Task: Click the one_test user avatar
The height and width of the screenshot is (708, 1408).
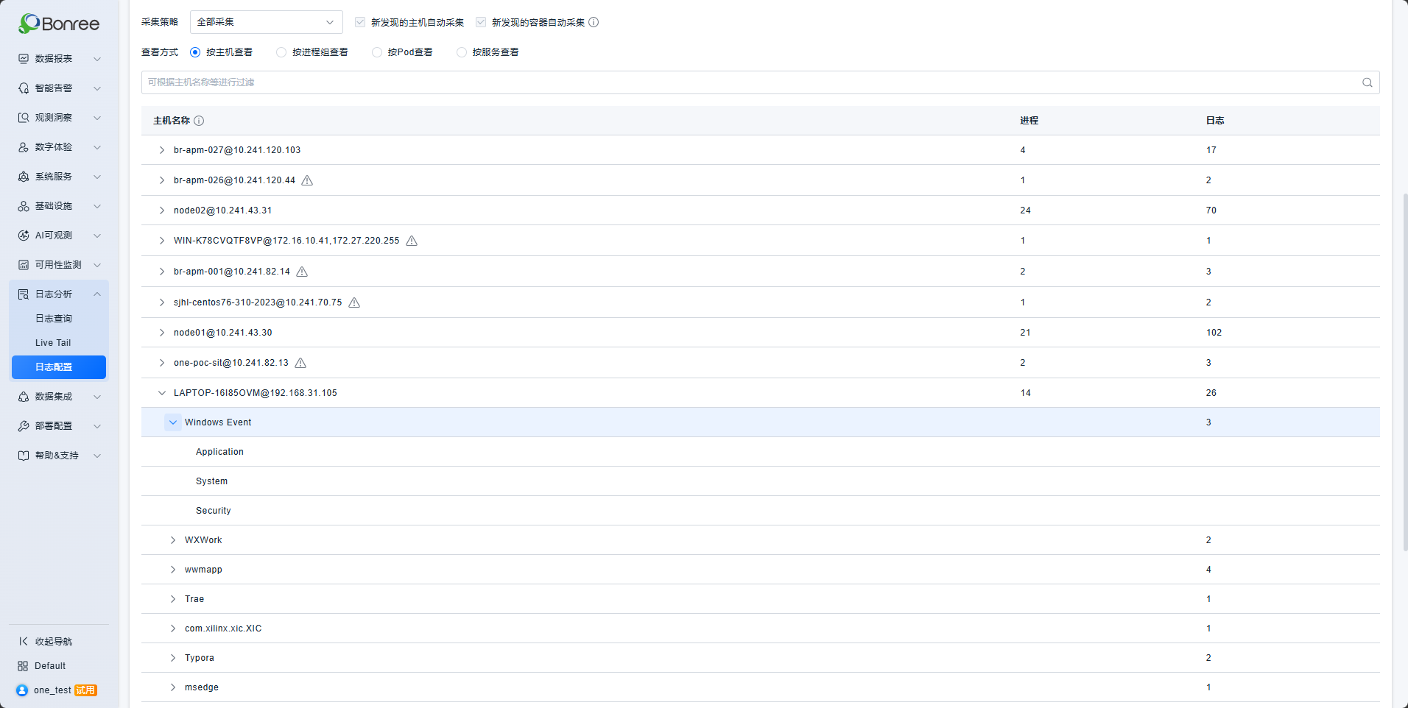Action: (x=22, y=690)
